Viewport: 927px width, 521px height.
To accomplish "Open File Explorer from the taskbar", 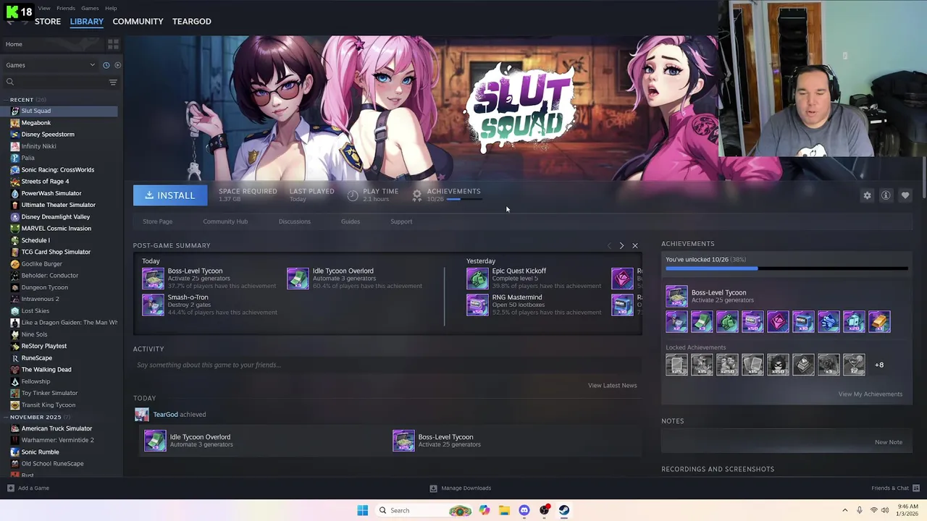I will click(504, 510).
